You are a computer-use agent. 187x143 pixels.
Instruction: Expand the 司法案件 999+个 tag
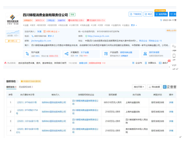[x=96, y=20]
